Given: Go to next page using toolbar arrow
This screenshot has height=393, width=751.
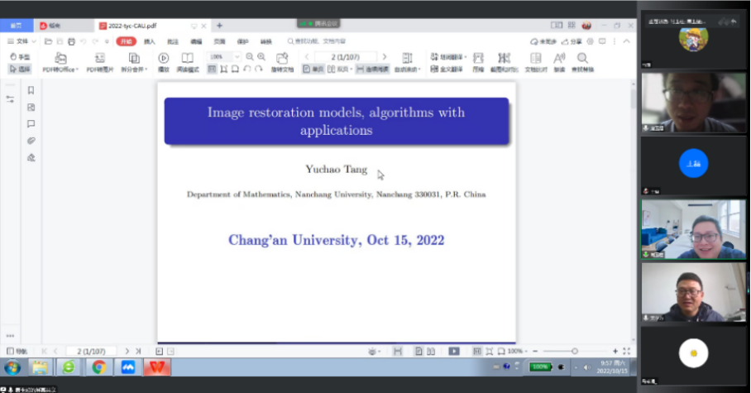Looking at the screenshot, I should (x=384, y=56).
